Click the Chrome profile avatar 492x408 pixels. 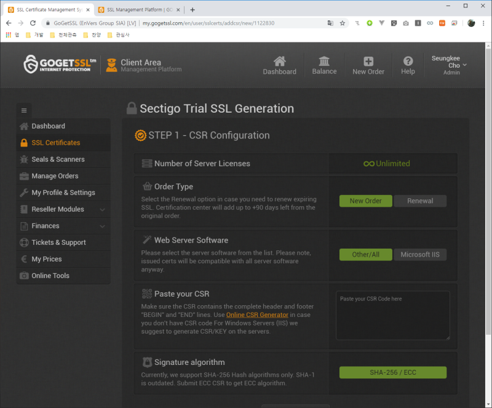[471, 23]
